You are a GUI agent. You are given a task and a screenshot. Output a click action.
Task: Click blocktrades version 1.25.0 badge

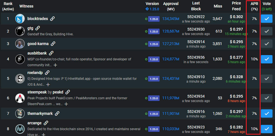154,19
